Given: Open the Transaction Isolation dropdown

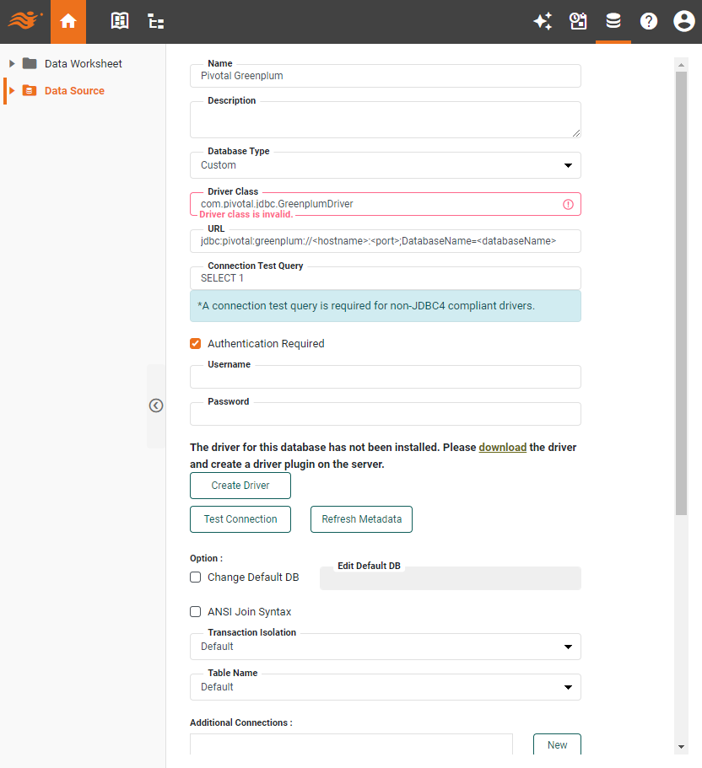Looking at the screenshot, I should click(x=569, y=647).
